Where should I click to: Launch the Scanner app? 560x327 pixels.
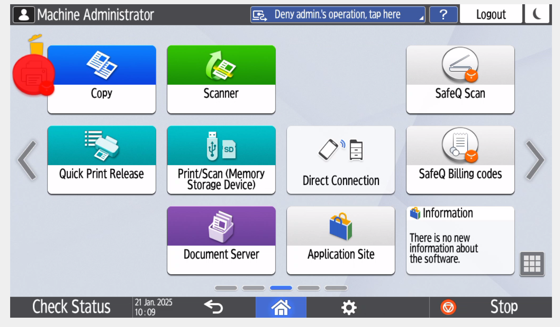click(221, 79)
